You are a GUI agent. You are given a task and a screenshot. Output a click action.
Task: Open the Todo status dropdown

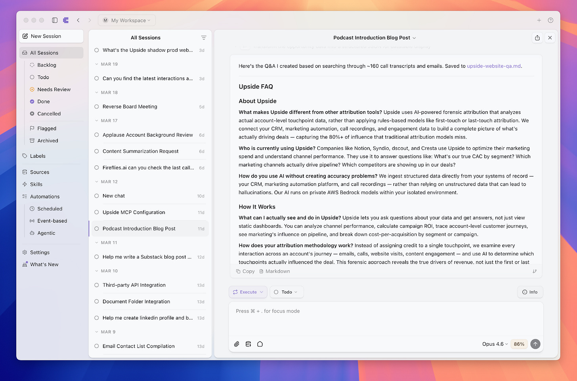tap(287, 292)
